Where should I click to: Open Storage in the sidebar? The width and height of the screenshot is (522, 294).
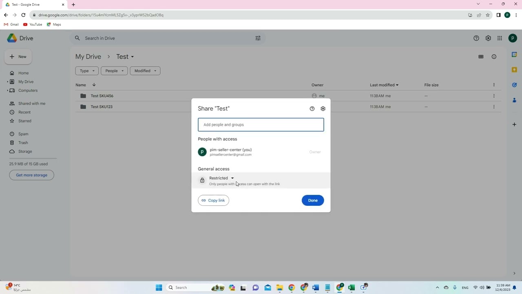coord(25,151)
